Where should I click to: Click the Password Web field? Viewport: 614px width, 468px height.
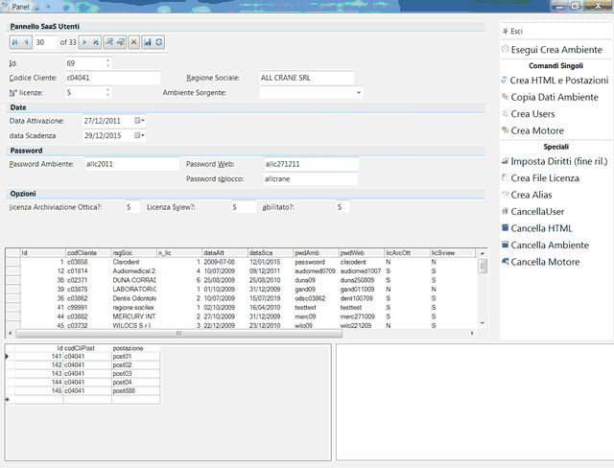(311, 164)
